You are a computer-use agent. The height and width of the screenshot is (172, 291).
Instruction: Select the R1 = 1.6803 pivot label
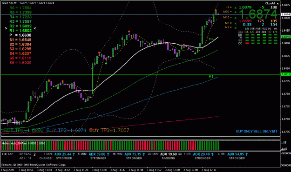pos(20,31)
